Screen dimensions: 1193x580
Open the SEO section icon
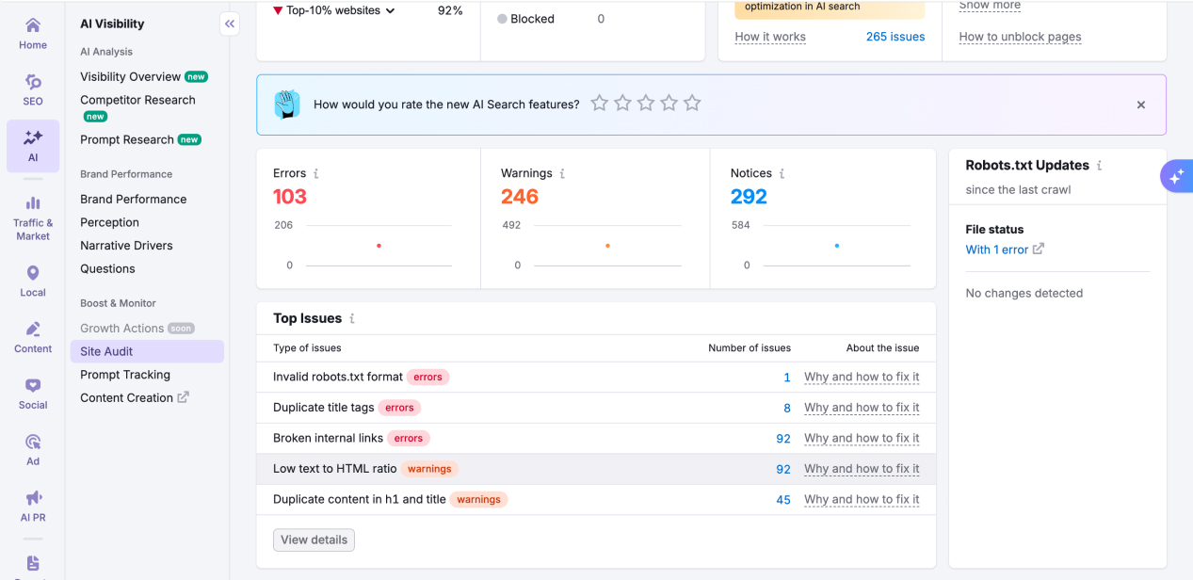pos(33,83)
